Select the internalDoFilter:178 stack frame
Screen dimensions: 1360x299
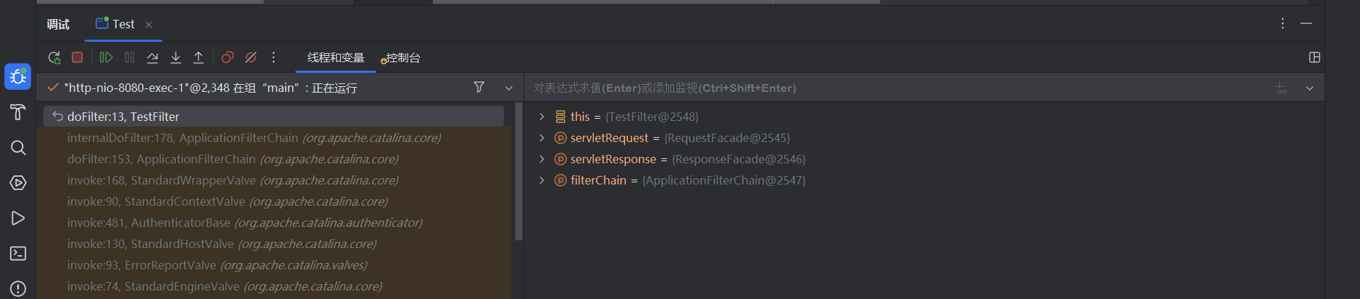pyautogui.click(x=254, y=138)
